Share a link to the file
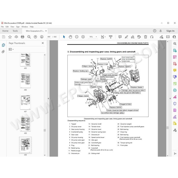 [161, 37]
